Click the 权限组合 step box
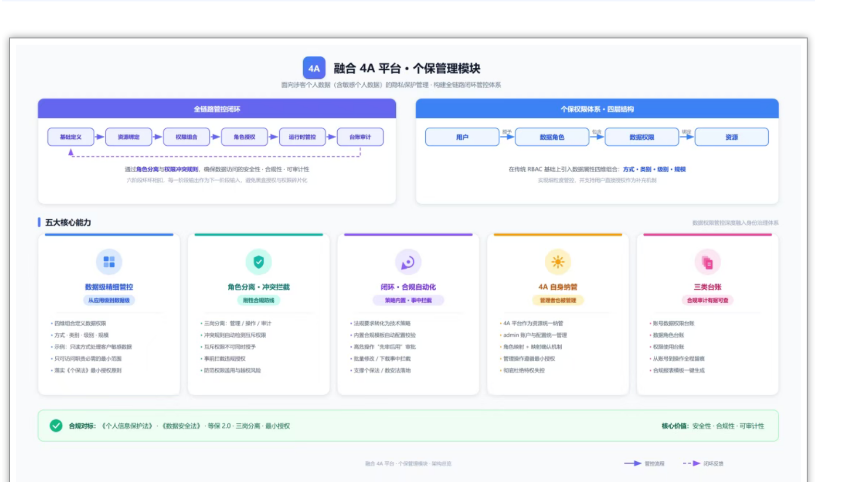 tap(186, 137)
